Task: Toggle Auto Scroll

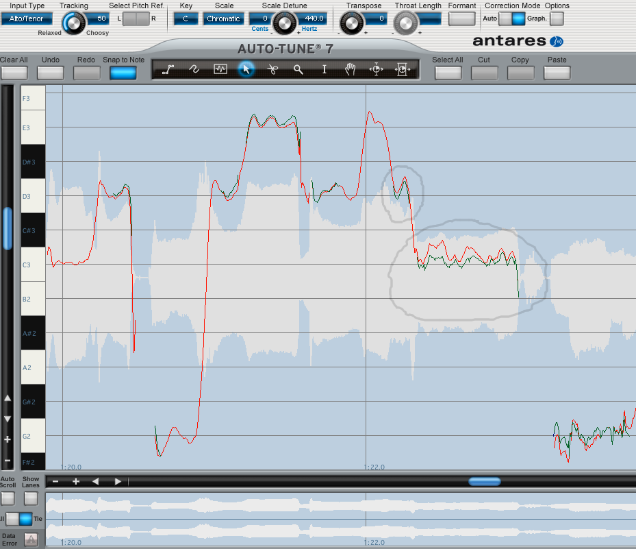Action: pos(8,498)
